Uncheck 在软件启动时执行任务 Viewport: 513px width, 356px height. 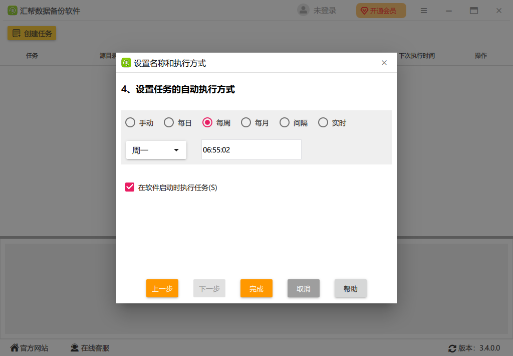(129, 187)
